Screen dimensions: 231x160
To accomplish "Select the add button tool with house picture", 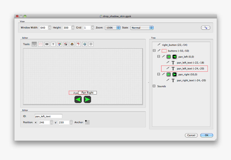I will (66, 44).
